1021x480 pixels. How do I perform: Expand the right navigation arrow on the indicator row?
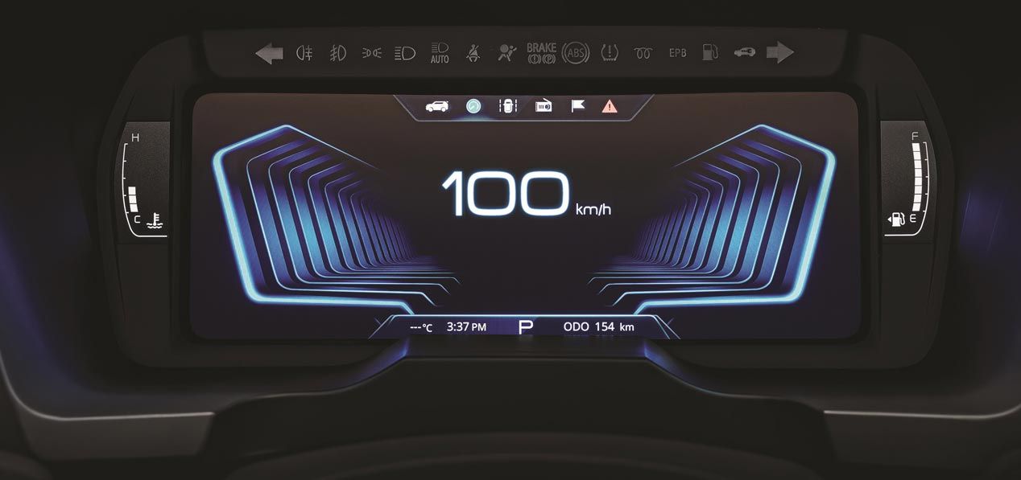click(778, 51)
